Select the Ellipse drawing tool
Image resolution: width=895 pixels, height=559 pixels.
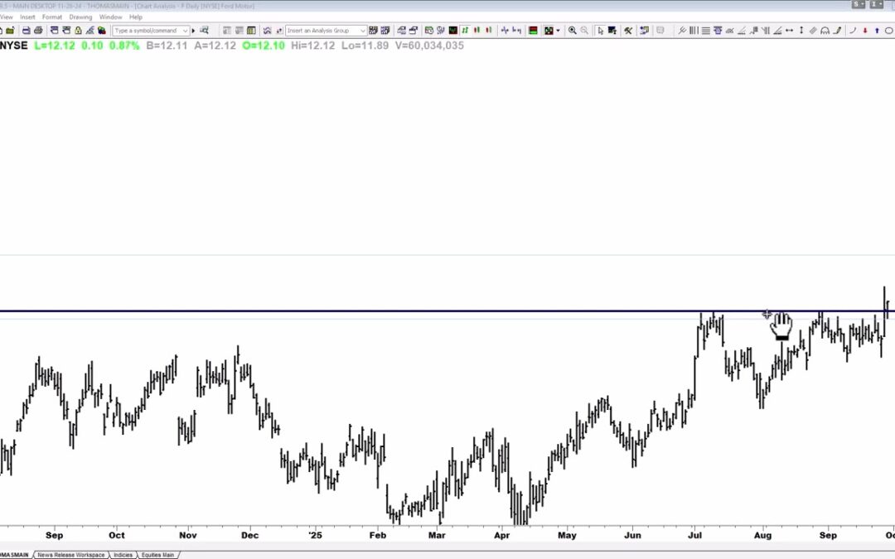(x=888, y=31)
